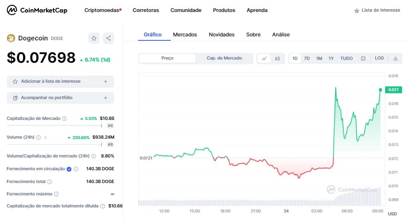Select TUDO time range
Screen dimensions: 406x219
pyautogui.click(x=346, y=58)
